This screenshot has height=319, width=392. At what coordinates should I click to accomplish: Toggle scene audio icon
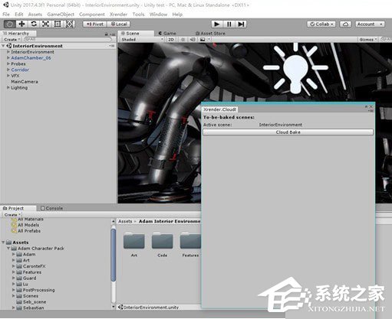pyautogui.click(x=193, y=40)
